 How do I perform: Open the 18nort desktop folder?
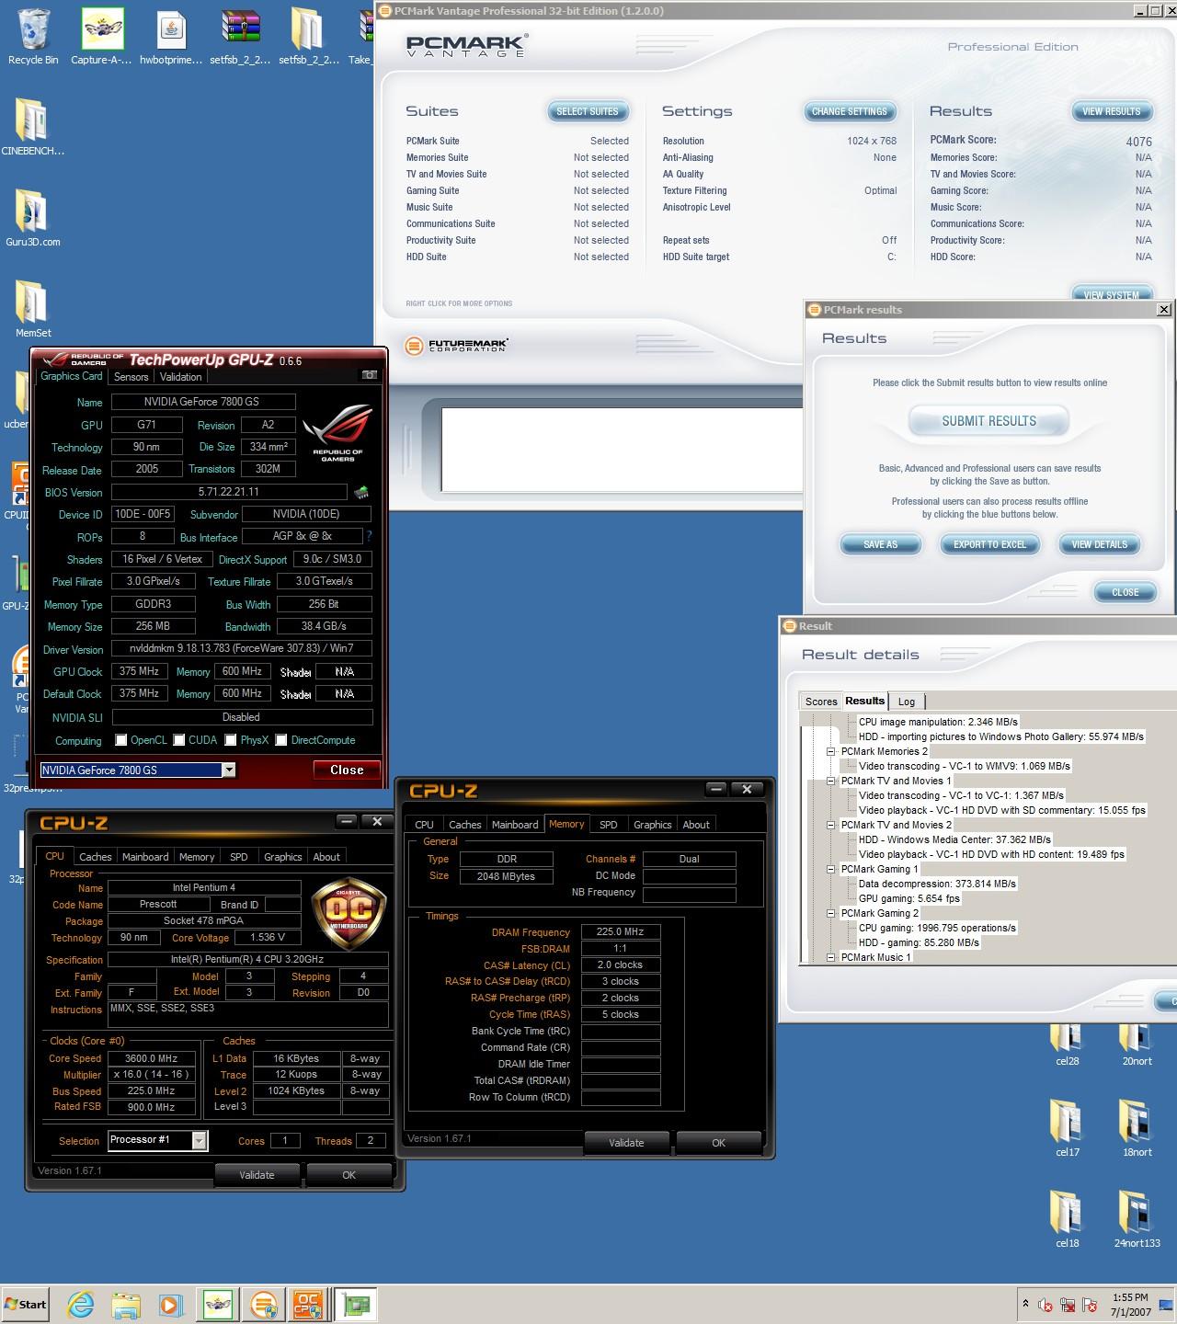1137,1128
